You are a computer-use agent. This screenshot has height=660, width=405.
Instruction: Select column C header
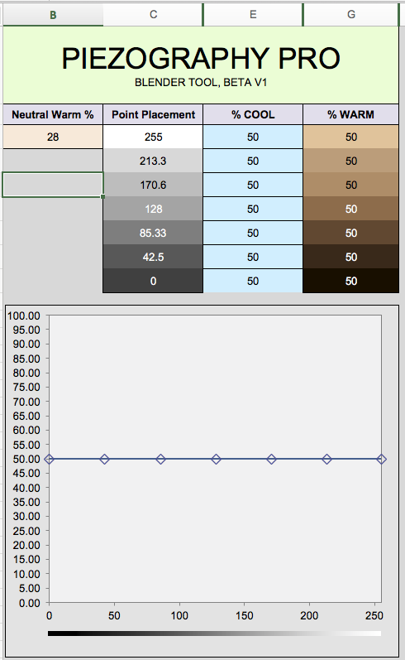click(154, 15)
